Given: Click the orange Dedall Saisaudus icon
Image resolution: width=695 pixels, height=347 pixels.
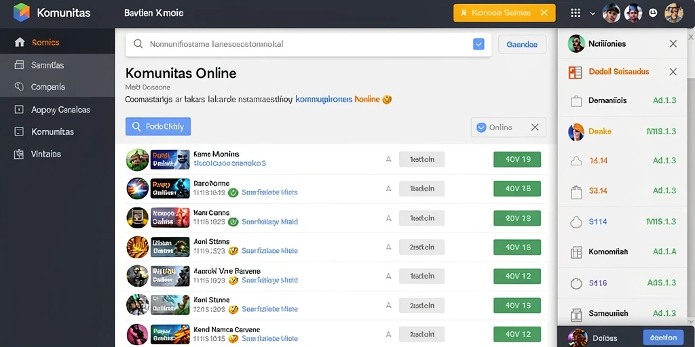Looking at the screenshot, I should pos(575,73).
